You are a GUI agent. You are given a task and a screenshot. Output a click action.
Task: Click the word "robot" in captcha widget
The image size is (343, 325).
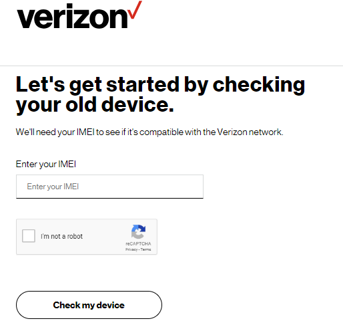pos(75,236)
